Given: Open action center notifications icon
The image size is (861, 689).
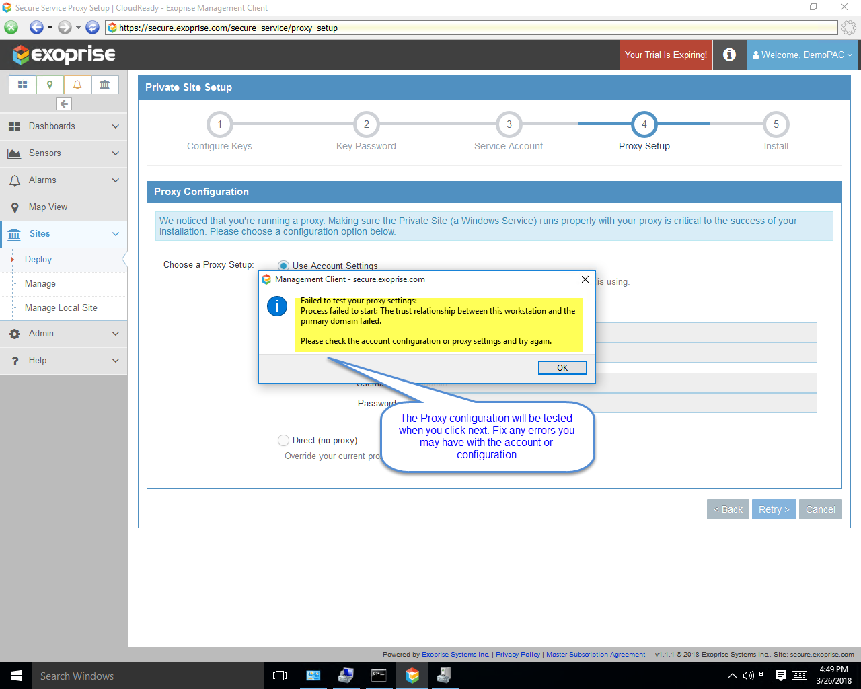Looking at the screenshot, I should 781,676.
